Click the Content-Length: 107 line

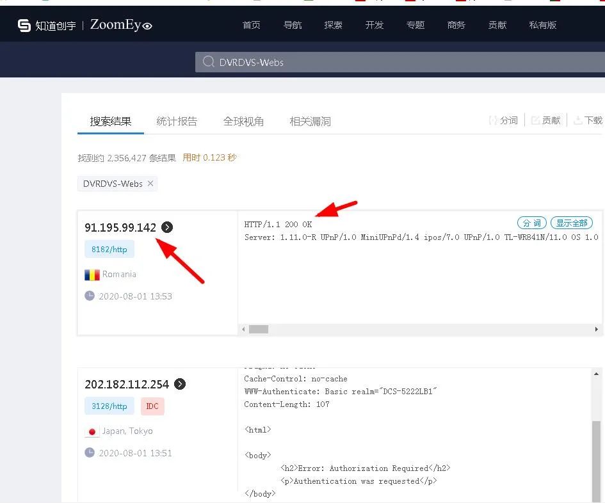287,404
